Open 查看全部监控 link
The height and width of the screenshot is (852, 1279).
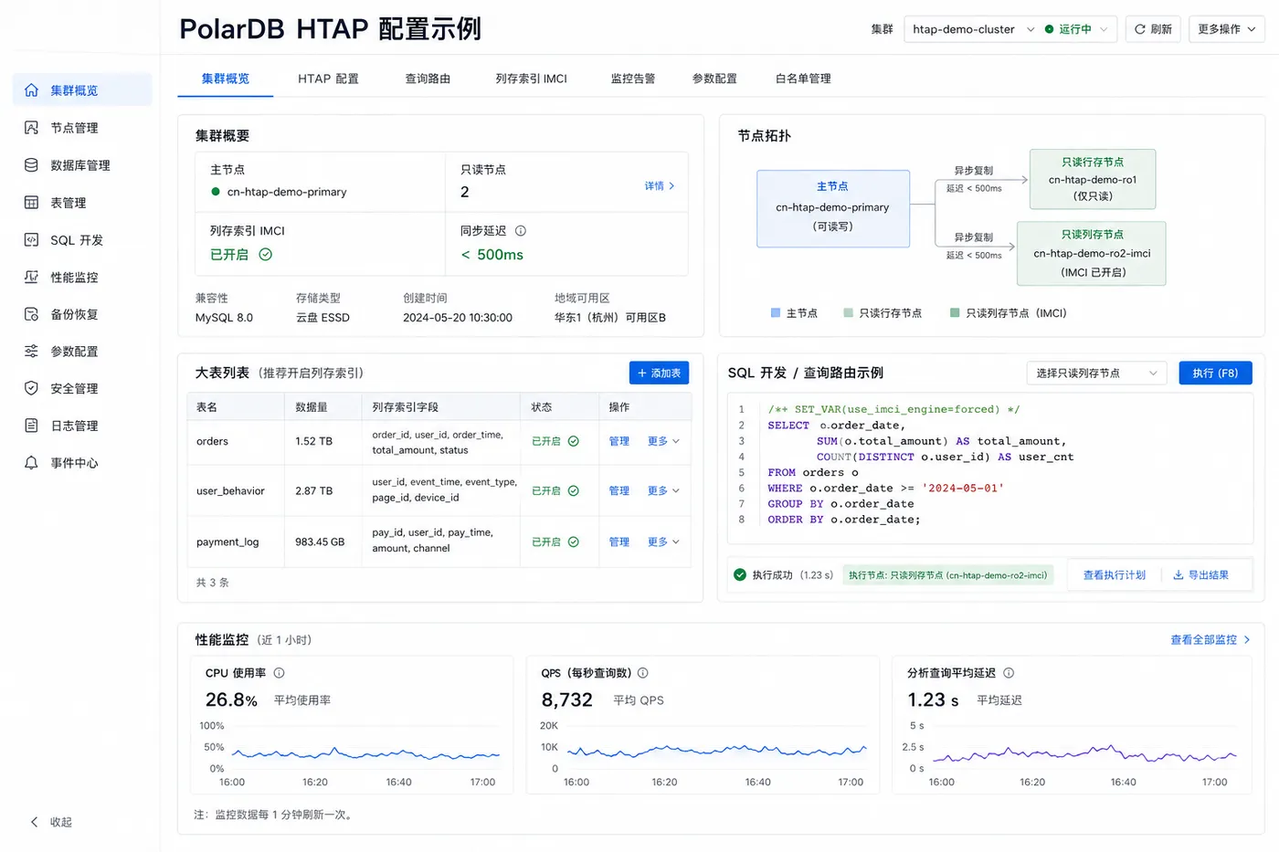[1210, 639]
